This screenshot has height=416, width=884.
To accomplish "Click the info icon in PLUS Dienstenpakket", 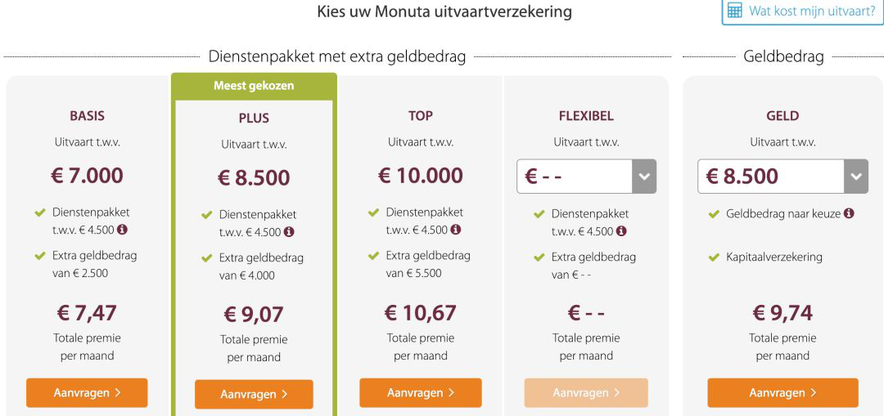I will (289, 232).
